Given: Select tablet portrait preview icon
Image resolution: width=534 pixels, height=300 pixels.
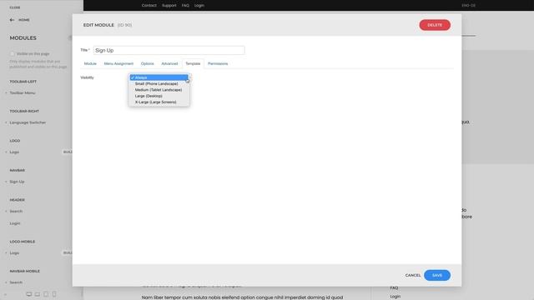Looking at the screenshot, I should 46,294.
